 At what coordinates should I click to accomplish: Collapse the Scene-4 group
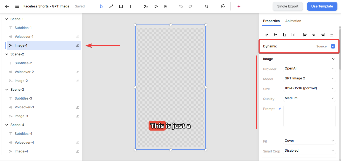(x=7, y=125)
